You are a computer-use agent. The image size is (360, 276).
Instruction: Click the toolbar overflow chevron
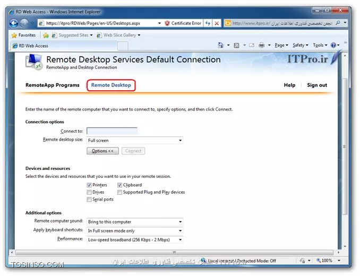pos(345,42)
